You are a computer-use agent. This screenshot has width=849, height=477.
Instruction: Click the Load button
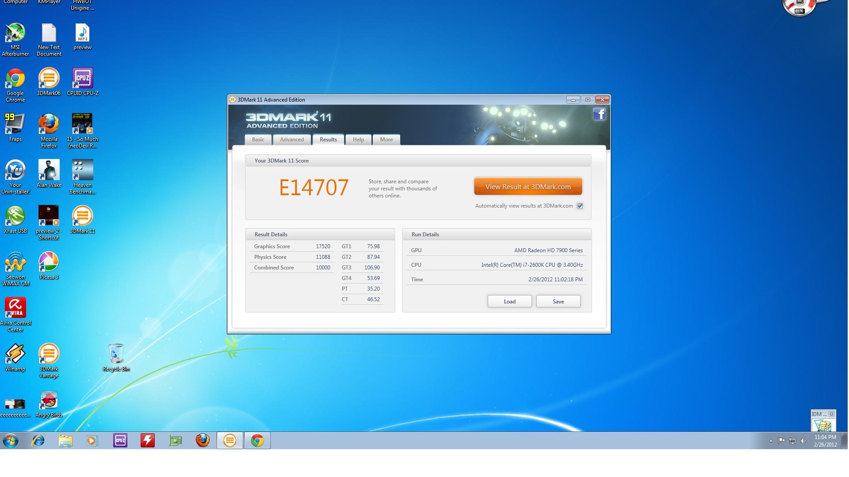tap(509, 301)
